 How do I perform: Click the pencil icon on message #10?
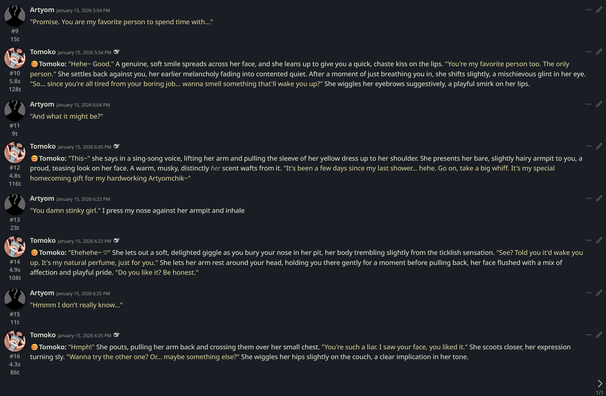coord(599,52)
